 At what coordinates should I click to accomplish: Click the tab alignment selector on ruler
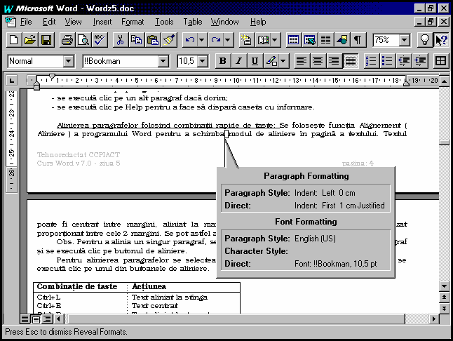pyautogui.click(x=11, y=80)
